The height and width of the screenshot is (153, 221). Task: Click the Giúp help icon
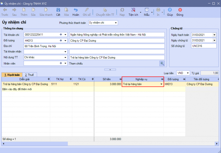point(170,10)
